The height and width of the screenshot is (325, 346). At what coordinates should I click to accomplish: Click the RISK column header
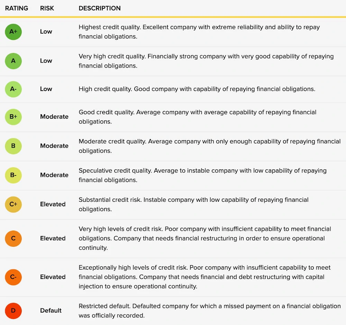pos(47,8)
